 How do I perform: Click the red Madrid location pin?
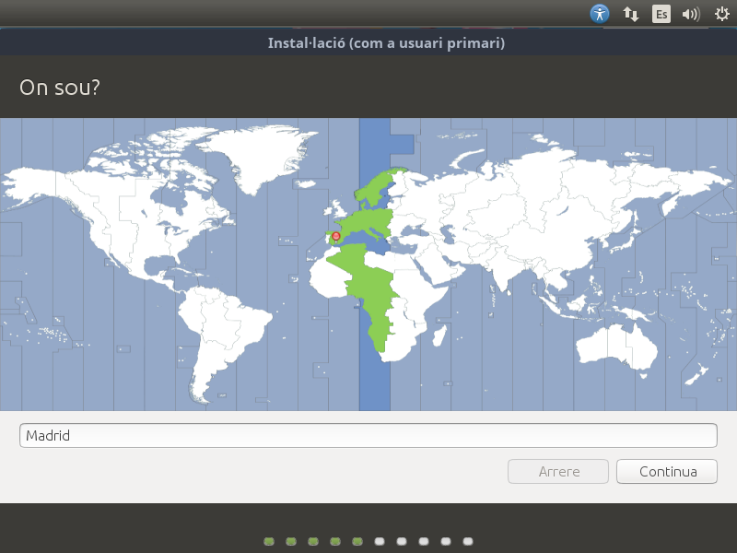[x=335, y=237]
